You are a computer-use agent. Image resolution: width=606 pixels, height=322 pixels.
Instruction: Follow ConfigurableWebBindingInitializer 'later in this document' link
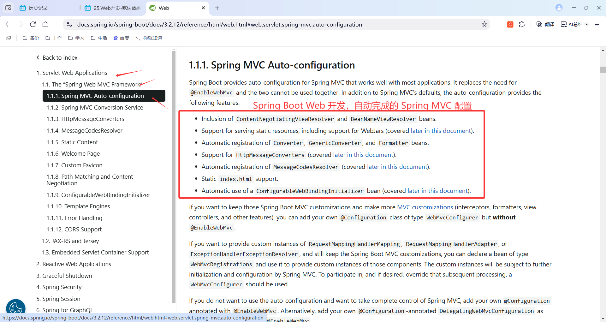tap(437, 191)
